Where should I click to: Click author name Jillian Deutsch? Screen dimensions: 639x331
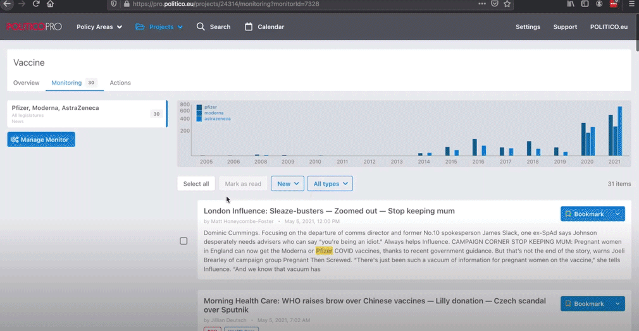[x=228, y=320]
